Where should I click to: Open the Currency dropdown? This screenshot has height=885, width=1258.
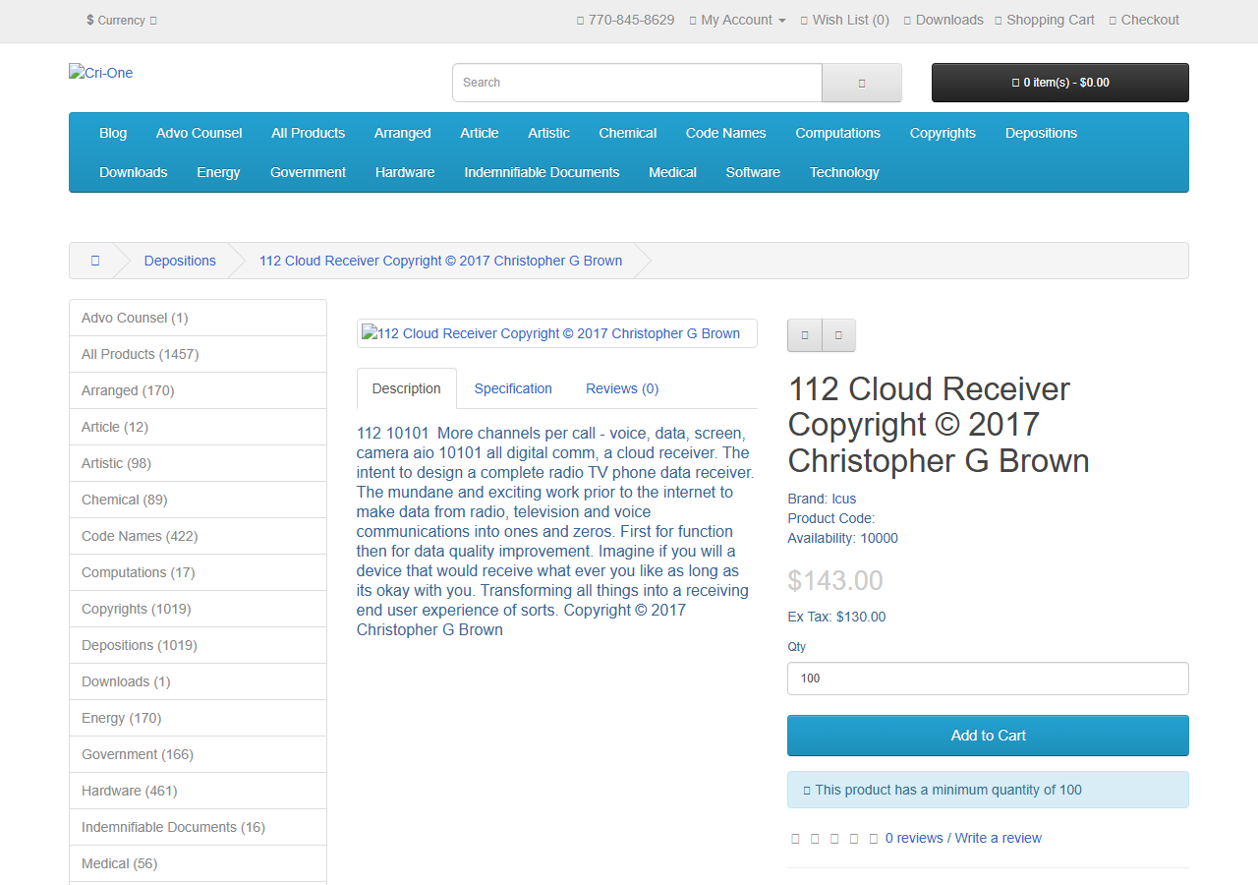click(x=121, y=20)
